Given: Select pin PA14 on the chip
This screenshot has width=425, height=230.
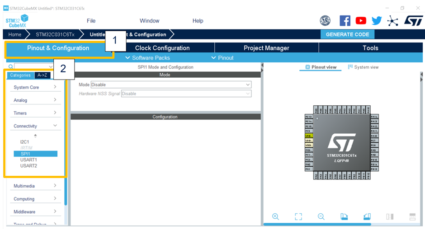Looking at the screenshot, I should point(374,117).
